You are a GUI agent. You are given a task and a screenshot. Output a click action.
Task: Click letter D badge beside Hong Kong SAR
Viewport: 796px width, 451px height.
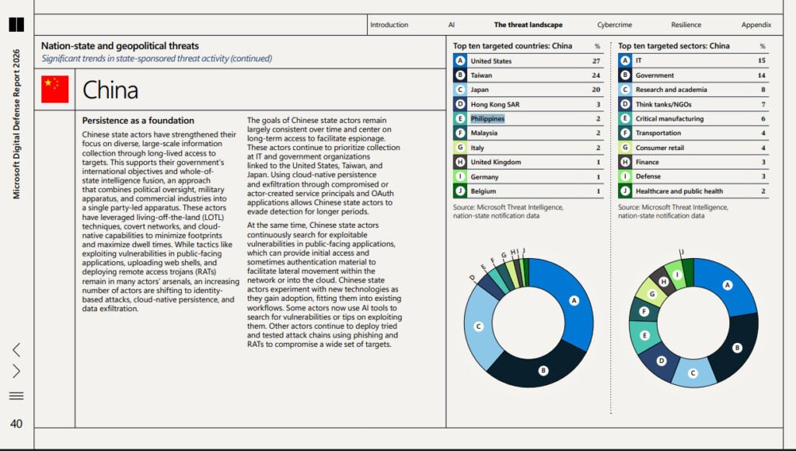pos(460,104)
